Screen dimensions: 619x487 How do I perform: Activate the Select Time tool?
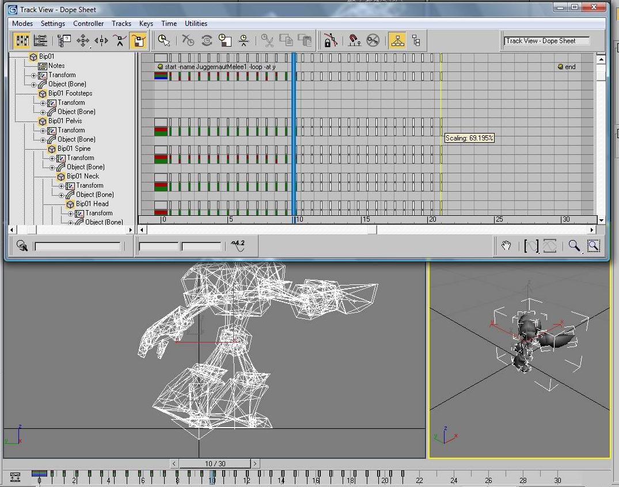[164, 40]
